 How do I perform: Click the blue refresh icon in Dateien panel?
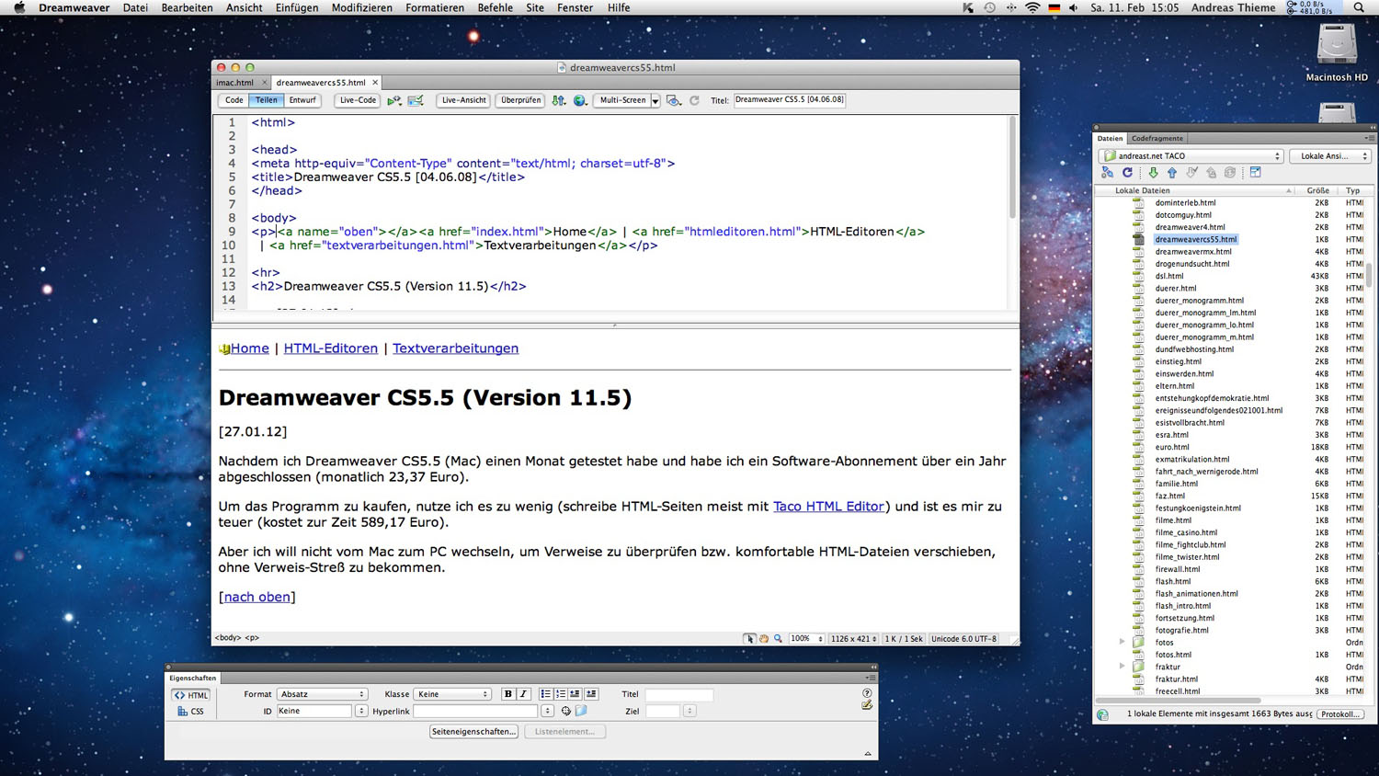coord(1127,173)
